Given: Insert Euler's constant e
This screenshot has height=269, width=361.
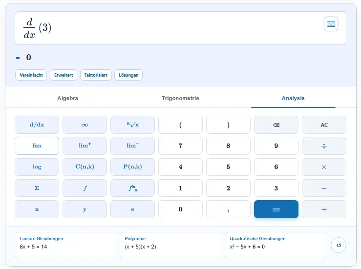Looking at the screenshot, I should pyautogui.click(x=132, y=209).
